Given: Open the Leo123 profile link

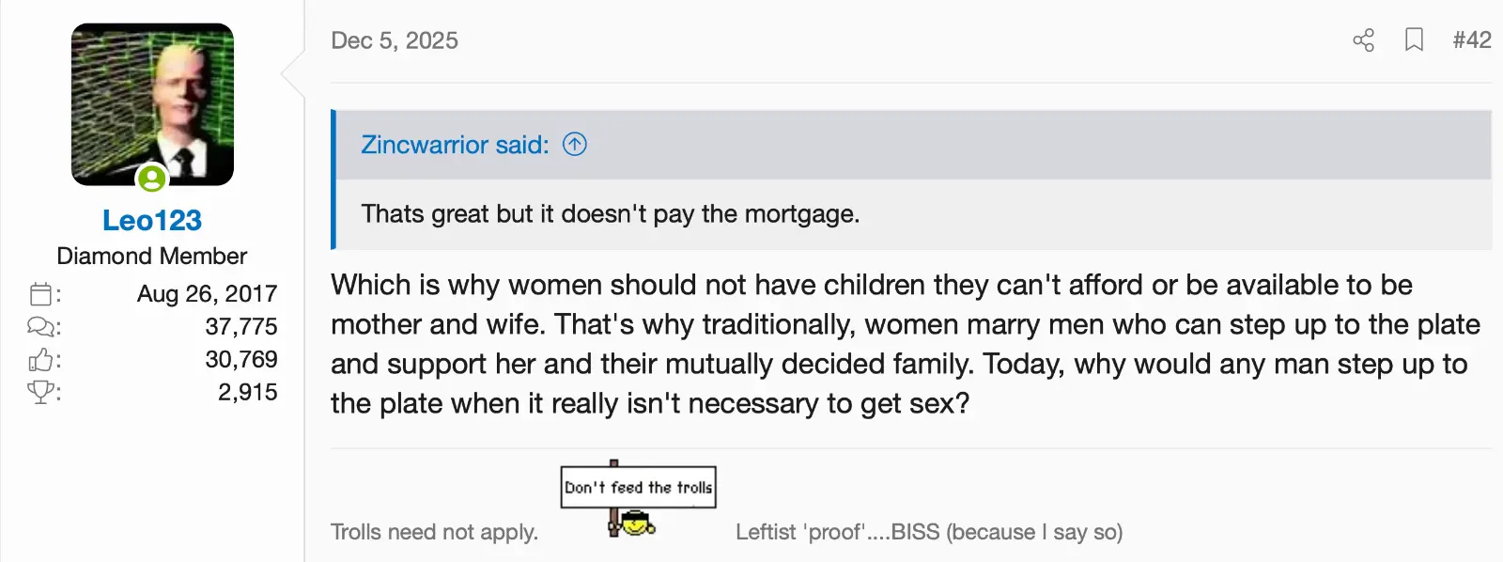Looking at the screenshot, I should [152, 220].
